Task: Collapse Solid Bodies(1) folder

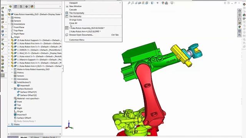Action: point(12,82)
